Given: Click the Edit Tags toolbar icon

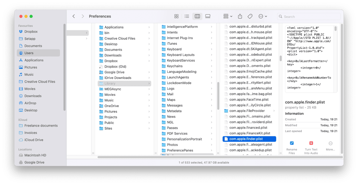Looking at the screenshot, I should pos(250,16).
